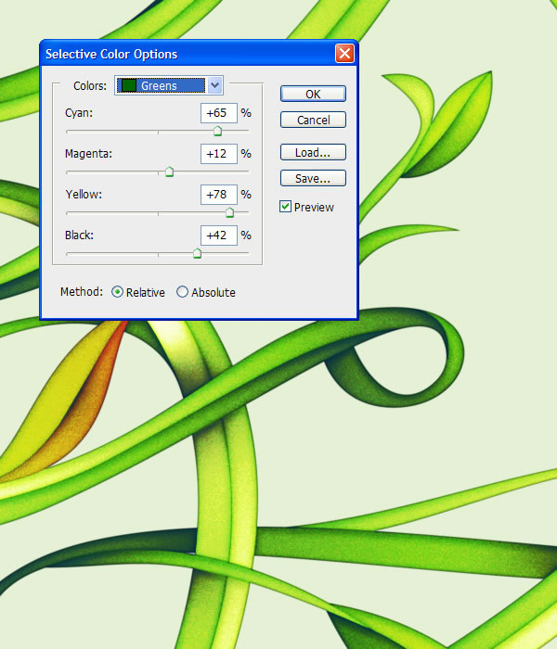Viewport: 557px width, 649px height.
Task: Select the Relative method radio button
Action: 117,292
